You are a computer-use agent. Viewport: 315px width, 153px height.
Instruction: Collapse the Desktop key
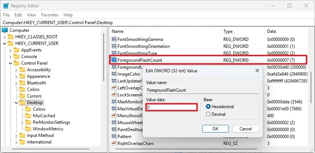16,103
